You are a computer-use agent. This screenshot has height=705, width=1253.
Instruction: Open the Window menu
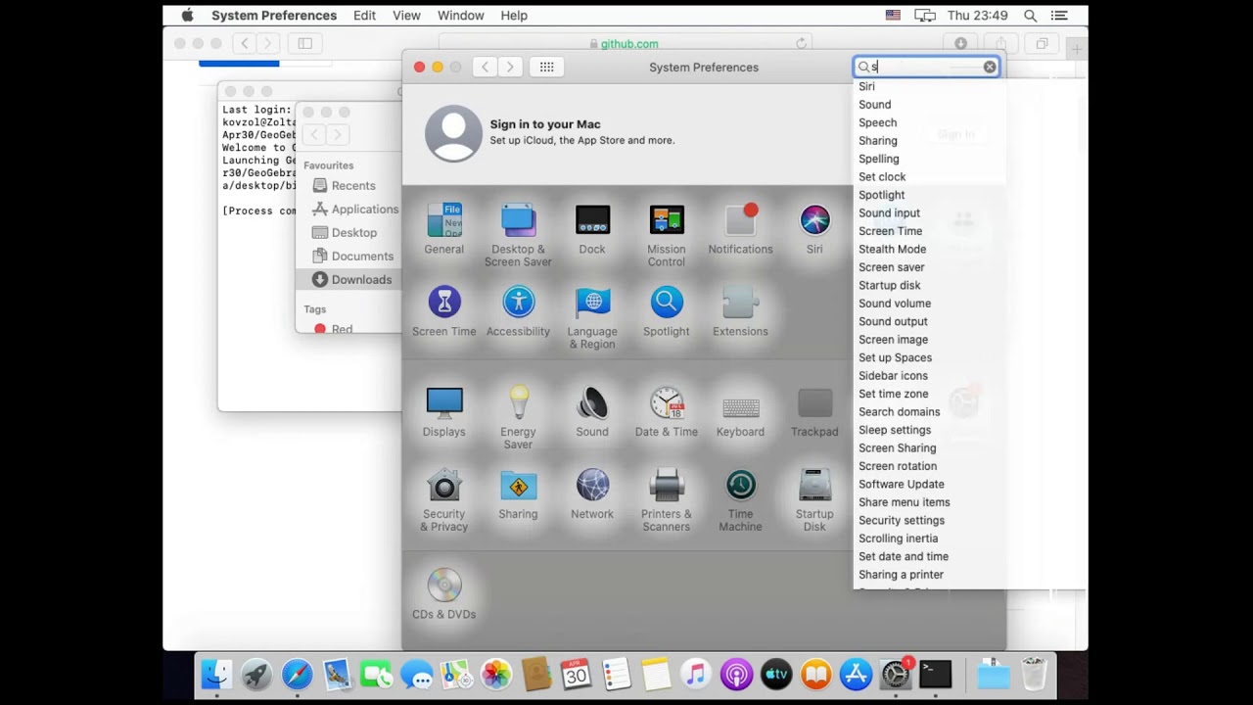pos(460,16)
